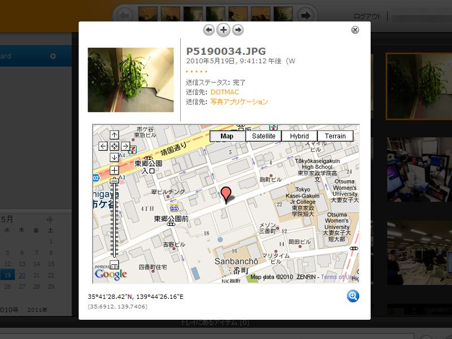This screenshot has height=339, width=452.
Task: Recenter map with the center control icon
Action: (114, 146)
